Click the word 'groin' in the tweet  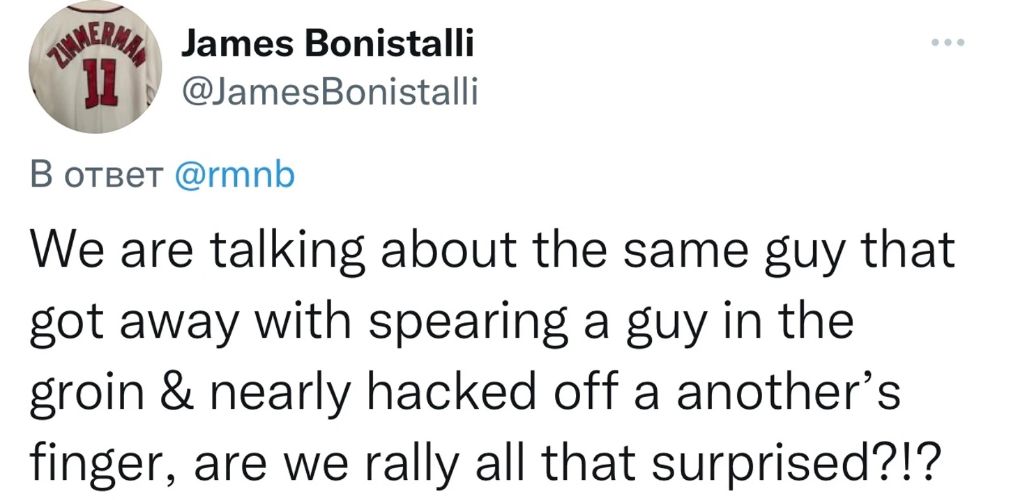coord(85,393)
